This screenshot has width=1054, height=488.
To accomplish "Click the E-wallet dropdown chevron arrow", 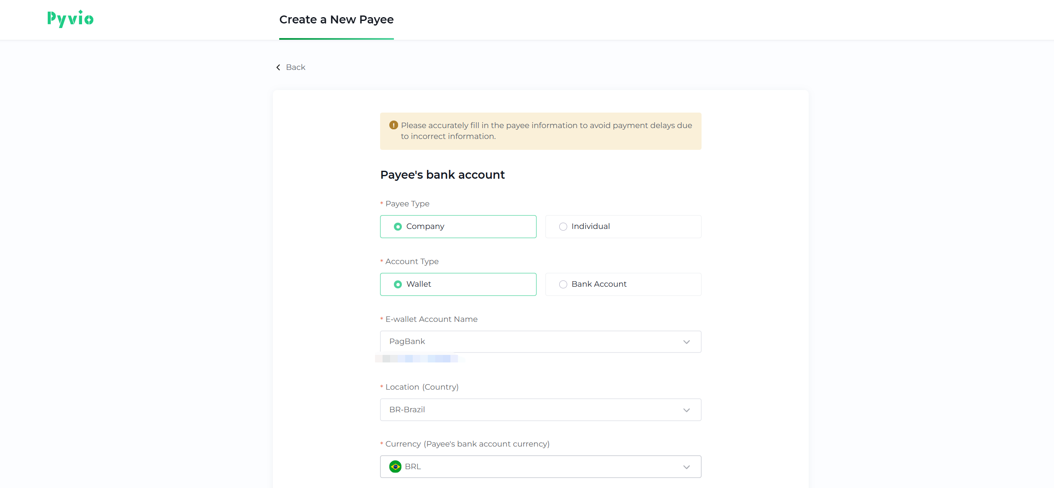I will tap(686, 342).
